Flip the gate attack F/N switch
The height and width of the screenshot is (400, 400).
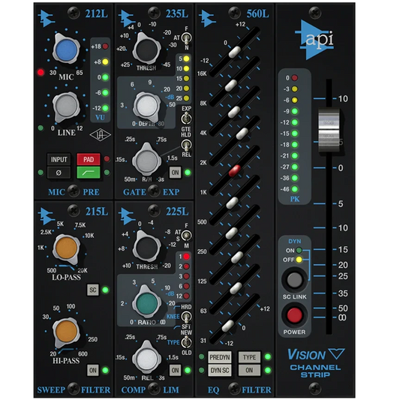[186, 38]
